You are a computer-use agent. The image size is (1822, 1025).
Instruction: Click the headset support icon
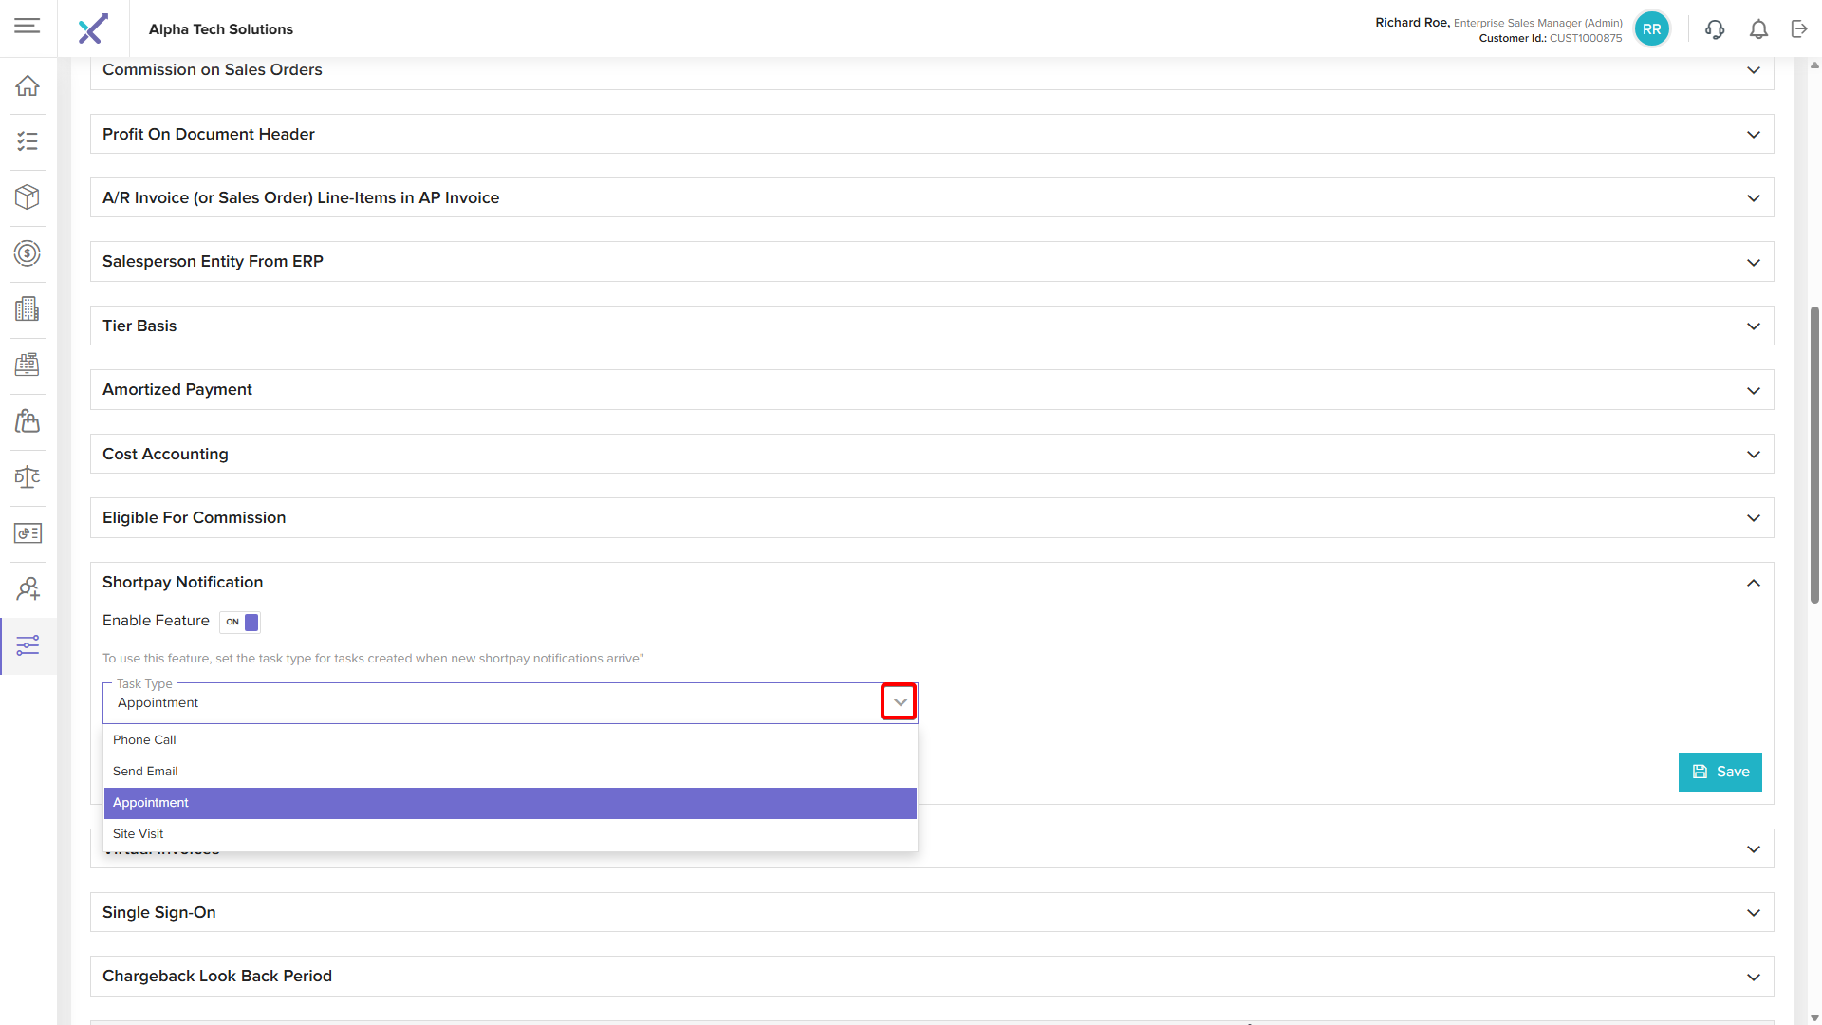1714,29
